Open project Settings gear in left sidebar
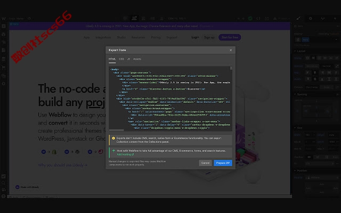The width and height of the screenshot is (341, 213). pyautogui.click(x=4, y=84)
